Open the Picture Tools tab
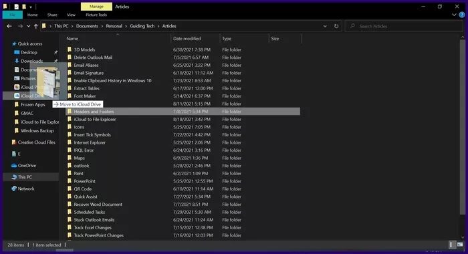 (96, 15)
